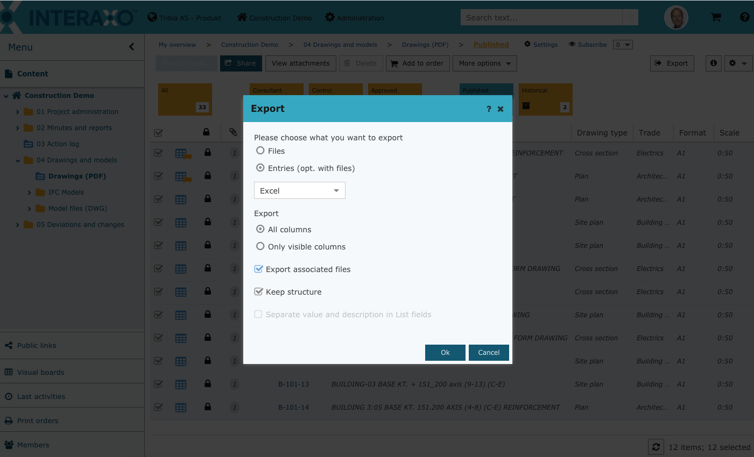
Task: Uncheck Export associated files checkbox
Action: click(x=259, y=269)
